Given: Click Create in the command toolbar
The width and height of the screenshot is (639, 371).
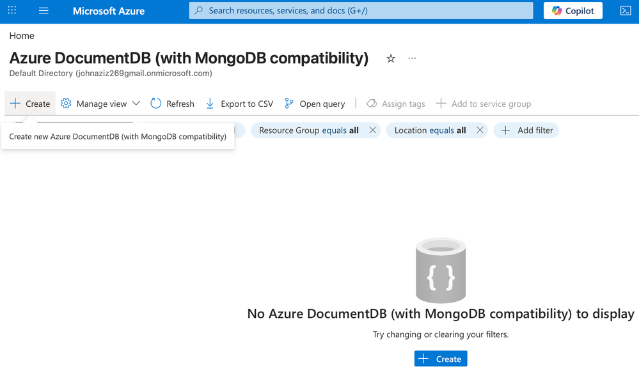Looking at the screenshot, I should click(x=30, y=104).
